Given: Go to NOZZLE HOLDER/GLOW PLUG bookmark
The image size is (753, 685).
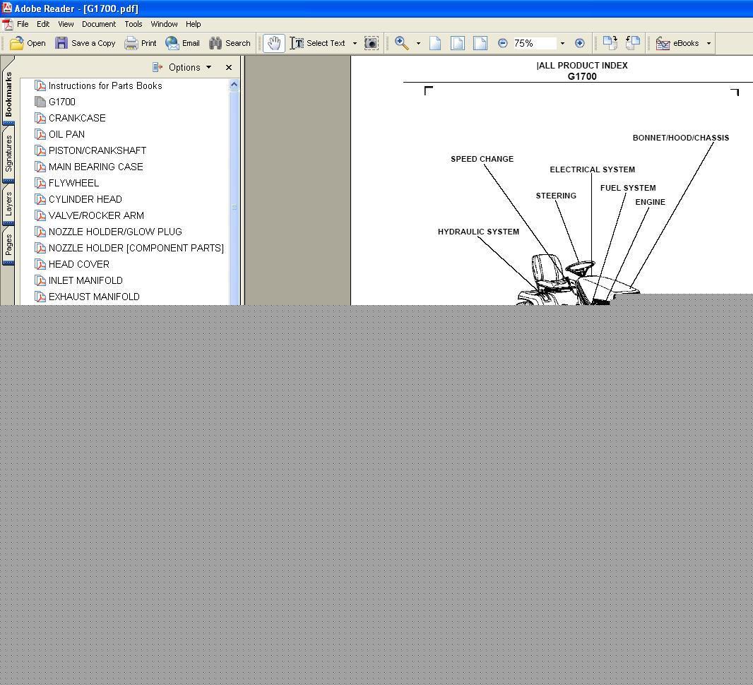Looking at the screenshot, I should pos(115,232).
